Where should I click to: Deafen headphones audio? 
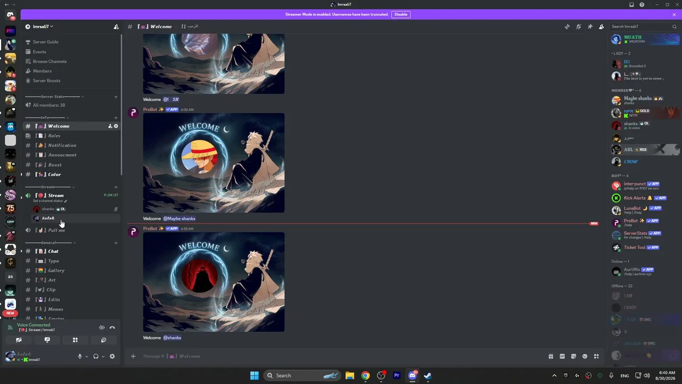coord(96,356)
